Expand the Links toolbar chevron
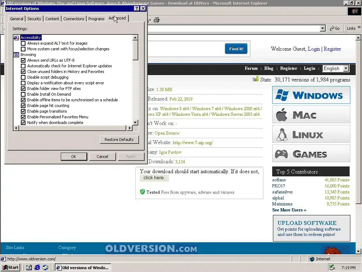 359,27
